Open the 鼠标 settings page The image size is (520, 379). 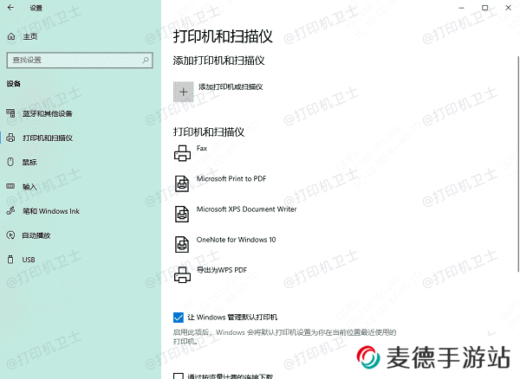[x=29, y=162]
